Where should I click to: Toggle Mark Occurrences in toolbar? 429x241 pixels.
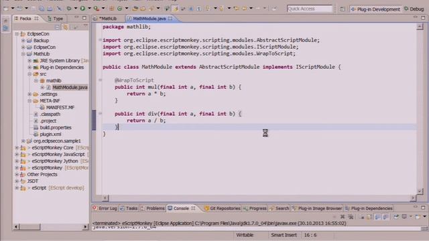click(x=176, y=9)
